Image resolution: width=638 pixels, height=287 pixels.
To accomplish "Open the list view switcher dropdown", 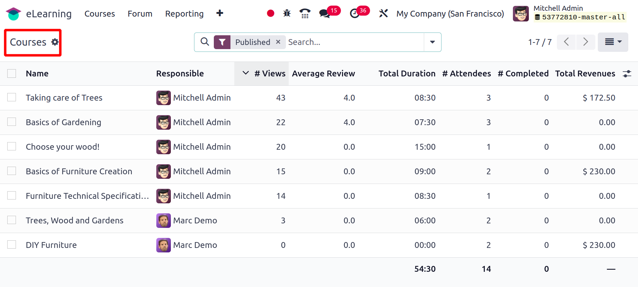I will click(613, 42).
